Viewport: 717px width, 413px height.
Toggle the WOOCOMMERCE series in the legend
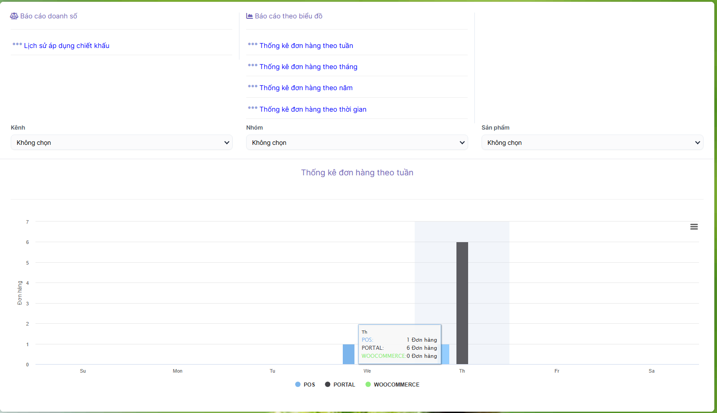(393, 385)
